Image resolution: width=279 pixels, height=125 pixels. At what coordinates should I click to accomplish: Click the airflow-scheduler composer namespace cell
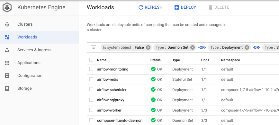[250, 90]
